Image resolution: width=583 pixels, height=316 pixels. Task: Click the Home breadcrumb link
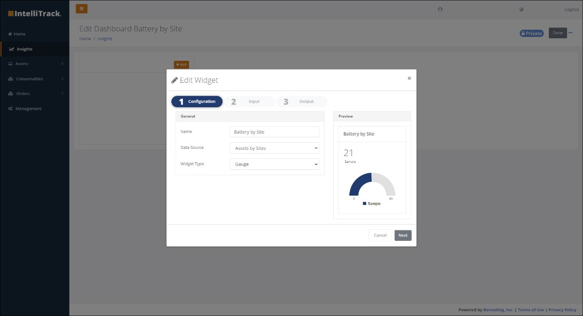85,39
